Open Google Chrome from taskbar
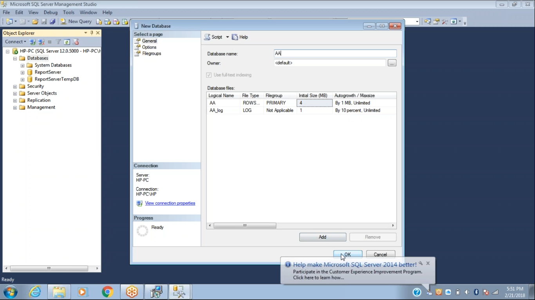Viewport: 535px width, 300px height. pyautogui.click(x=107, y=292)
